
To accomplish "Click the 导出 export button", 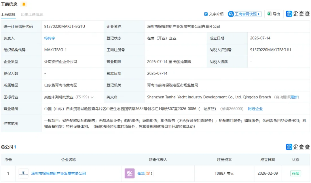I will click(x=274, y=14).
